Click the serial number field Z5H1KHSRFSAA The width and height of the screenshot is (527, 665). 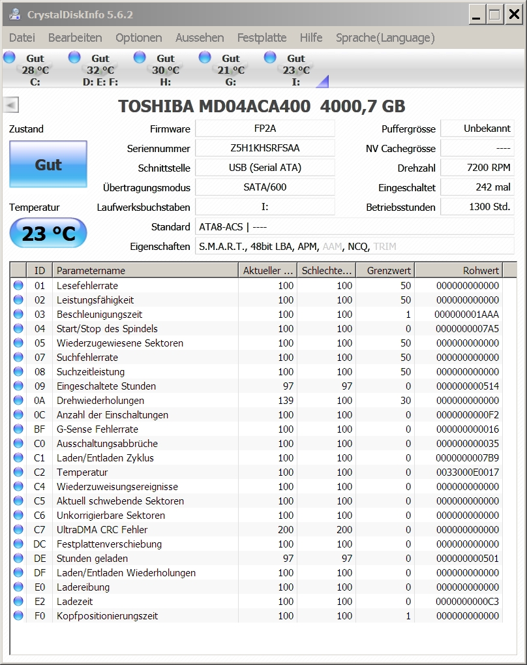(265, 148)
